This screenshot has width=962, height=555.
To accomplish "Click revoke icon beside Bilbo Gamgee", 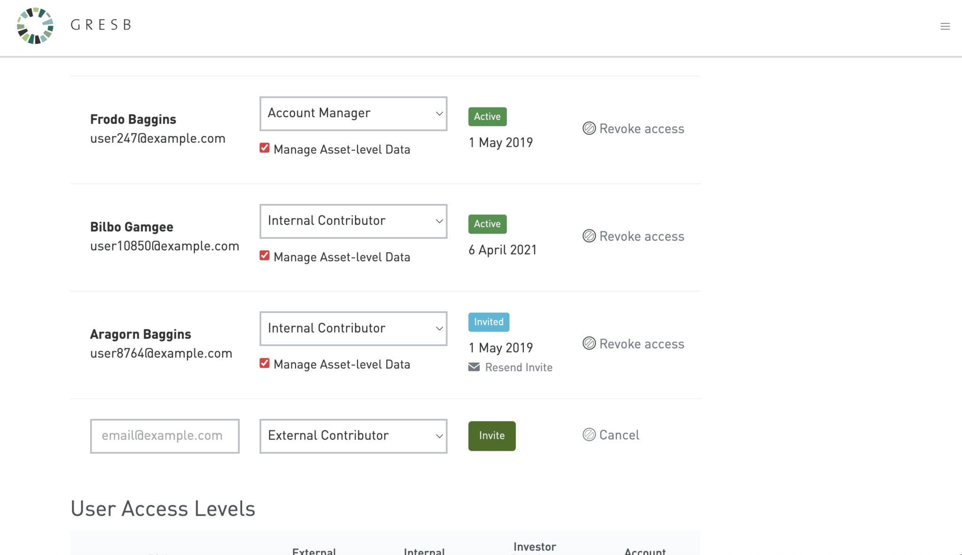I will [589, 236].
